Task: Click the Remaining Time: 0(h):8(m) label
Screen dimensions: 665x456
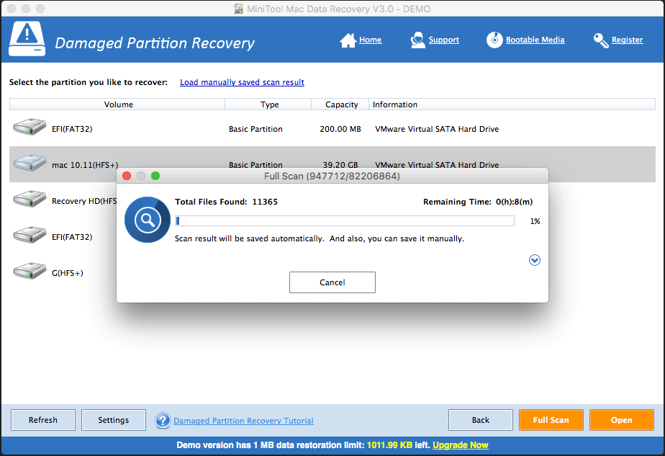Action: coord(478,202)
